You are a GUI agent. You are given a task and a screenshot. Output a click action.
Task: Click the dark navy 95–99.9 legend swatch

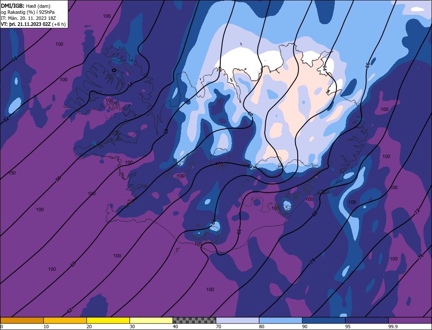367,320
